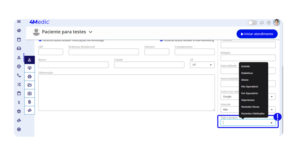Screen dimensions: 297x156
Task: Expand the patient name chevron
Action: (90, 32)
